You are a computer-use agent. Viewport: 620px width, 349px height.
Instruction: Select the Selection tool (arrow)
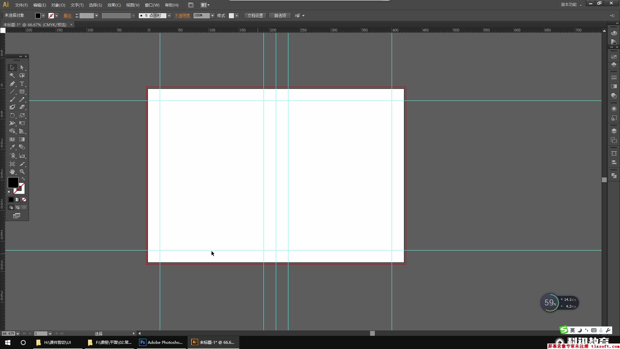point(12,67)
